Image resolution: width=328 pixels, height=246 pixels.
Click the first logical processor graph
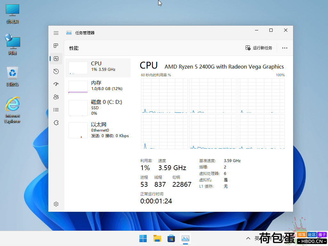pyautogui.click(x=164, y=96)
